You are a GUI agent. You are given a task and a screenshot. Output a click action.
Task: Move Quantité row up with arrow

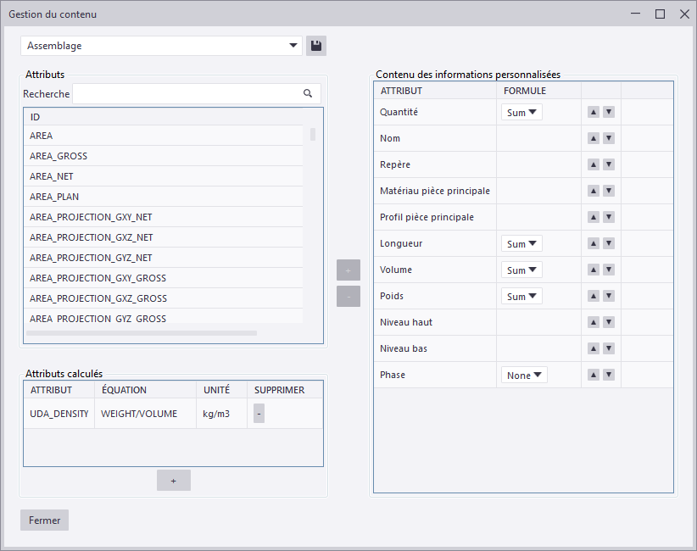(594, 112)
